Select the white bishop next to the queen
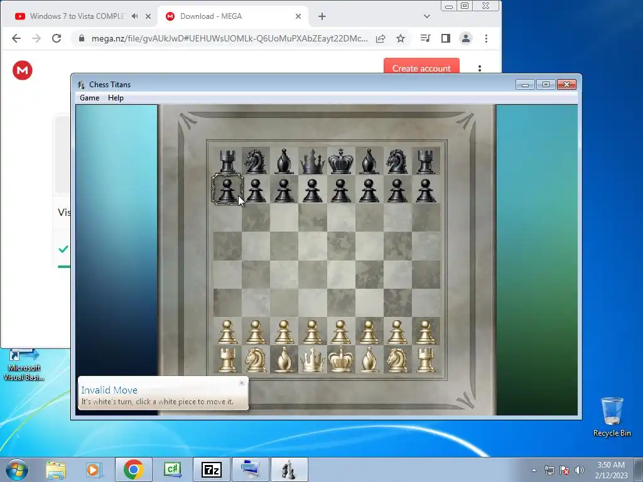 point(284,360)
